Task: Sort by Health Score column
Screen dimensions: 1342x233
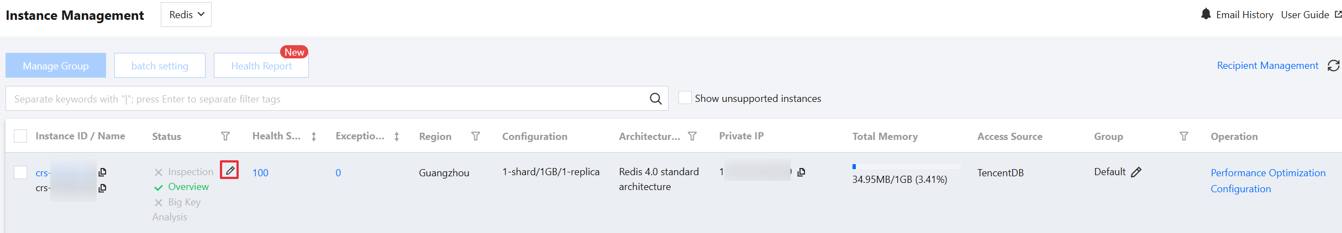Action: (x=314, y=137)
